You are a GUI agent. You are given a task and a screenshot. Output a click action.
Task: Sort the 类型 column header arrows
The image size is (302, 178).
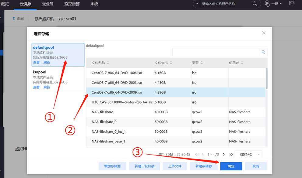[202, 63]
